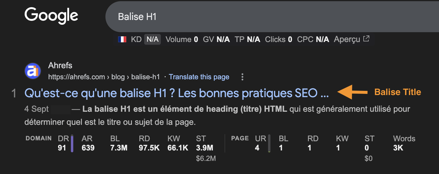This screenshot has width=439, height=174.
Task: Open the Aperçu external link icon
Action: [x=366, y=38]
